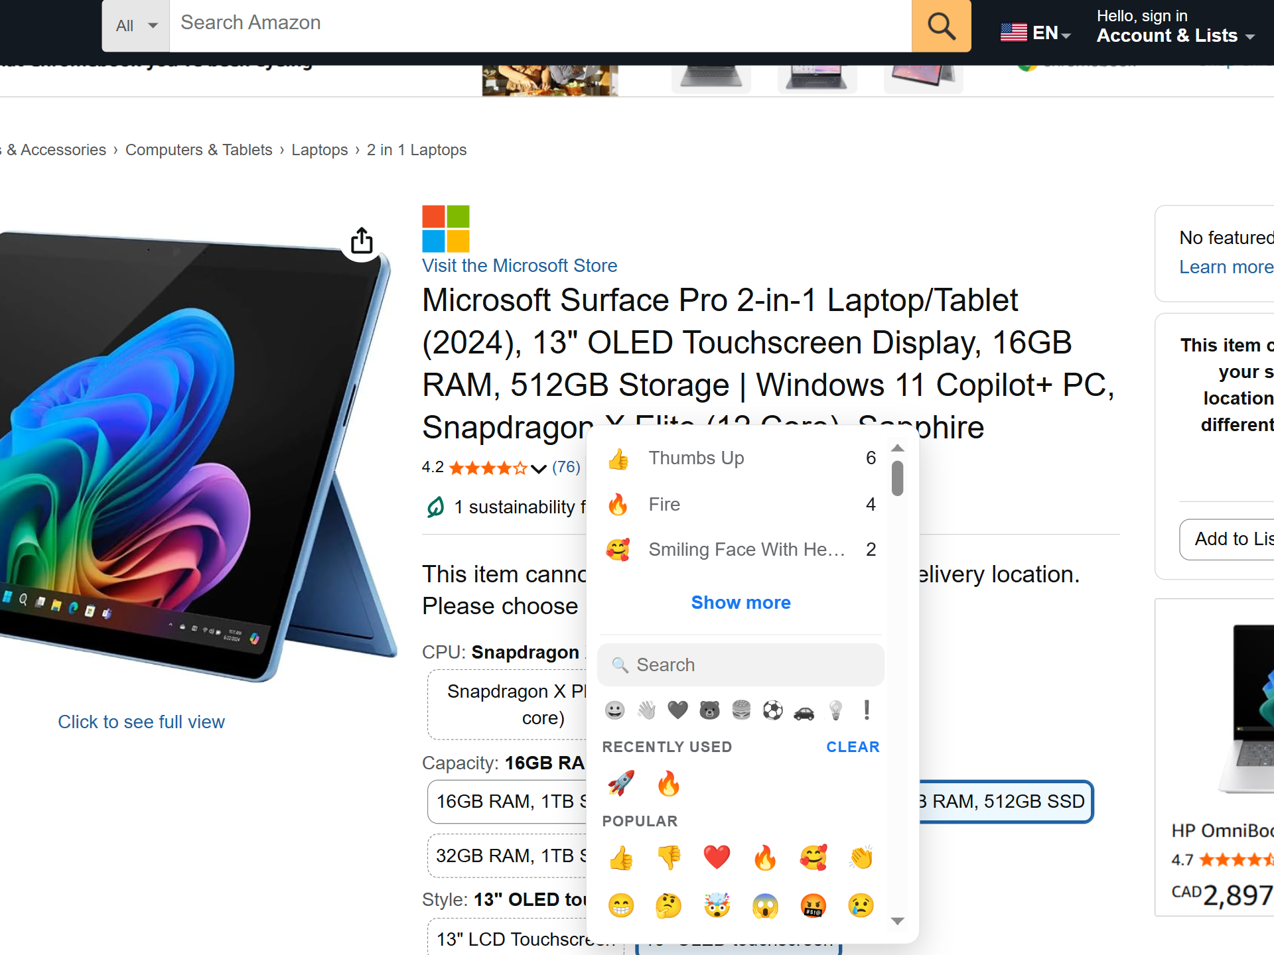Pick the thumbs down emoji under Popular
This screenshot has height=955, width=1274.
[x=669, y=858]
